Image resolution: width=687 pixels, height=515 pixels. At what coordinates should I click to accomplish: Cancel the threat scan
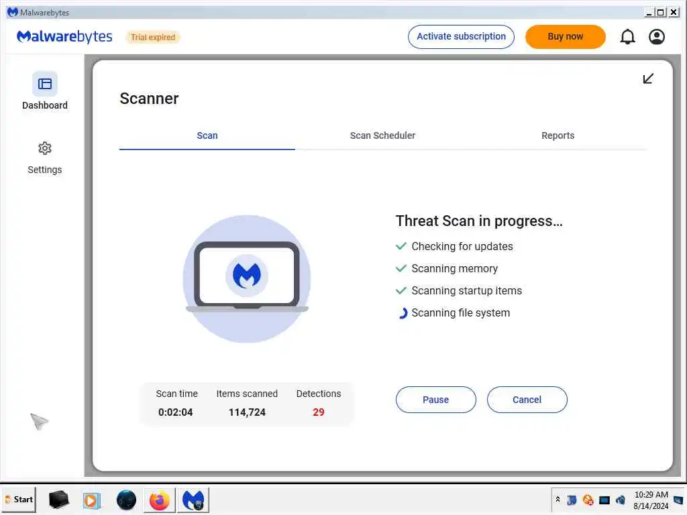(x=527, y=400)
